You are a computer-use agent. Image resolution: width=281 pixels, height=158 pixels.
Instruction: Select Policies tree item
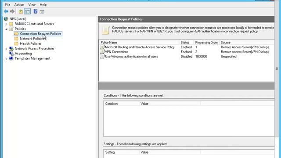(20, 29)
